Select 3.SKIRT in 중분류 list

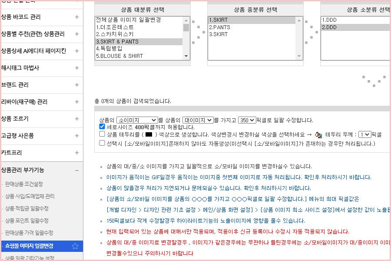252,34
